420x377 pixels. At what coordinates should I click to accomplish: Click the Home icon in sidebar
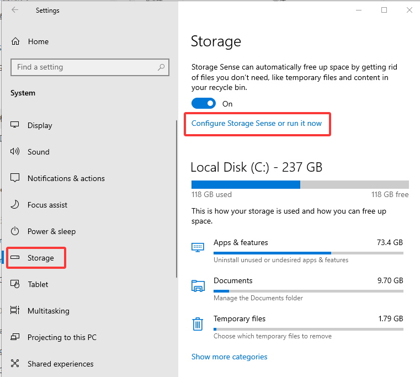[15, 41]
